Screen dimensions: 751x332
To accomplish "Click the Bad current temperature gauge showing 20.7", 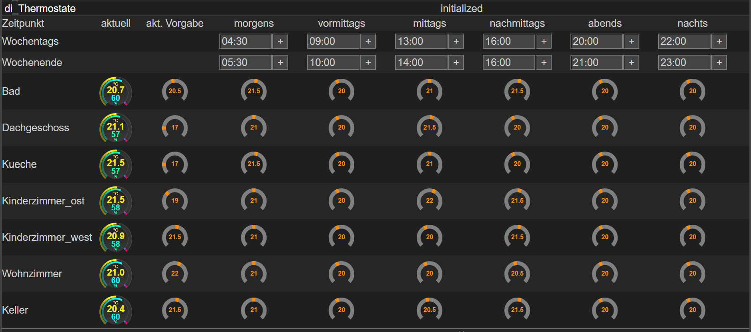I will coord(115,92).
